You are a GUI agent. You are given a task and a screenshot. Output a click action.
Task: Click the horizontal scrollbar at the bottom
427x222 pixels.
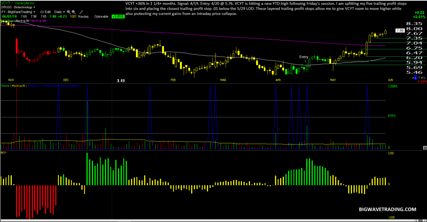pyautogui.click(x=213, y=220)
